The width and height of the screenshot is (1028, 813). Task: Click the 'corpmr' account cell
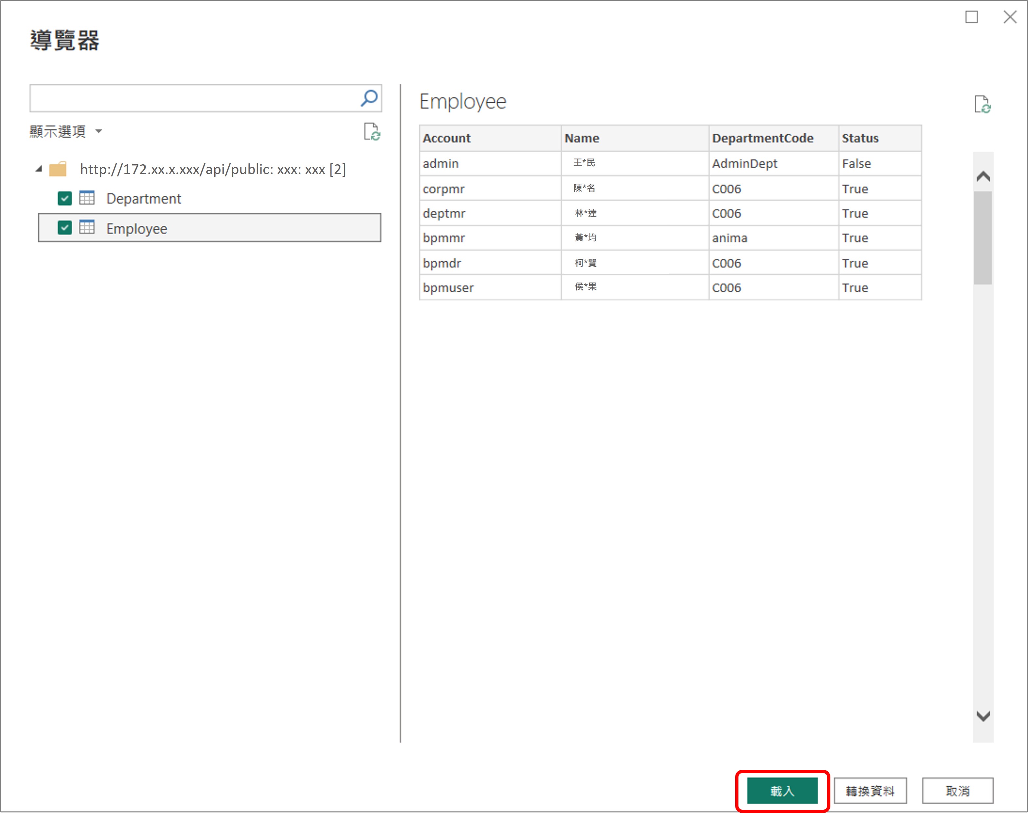[x=490, y=189]
